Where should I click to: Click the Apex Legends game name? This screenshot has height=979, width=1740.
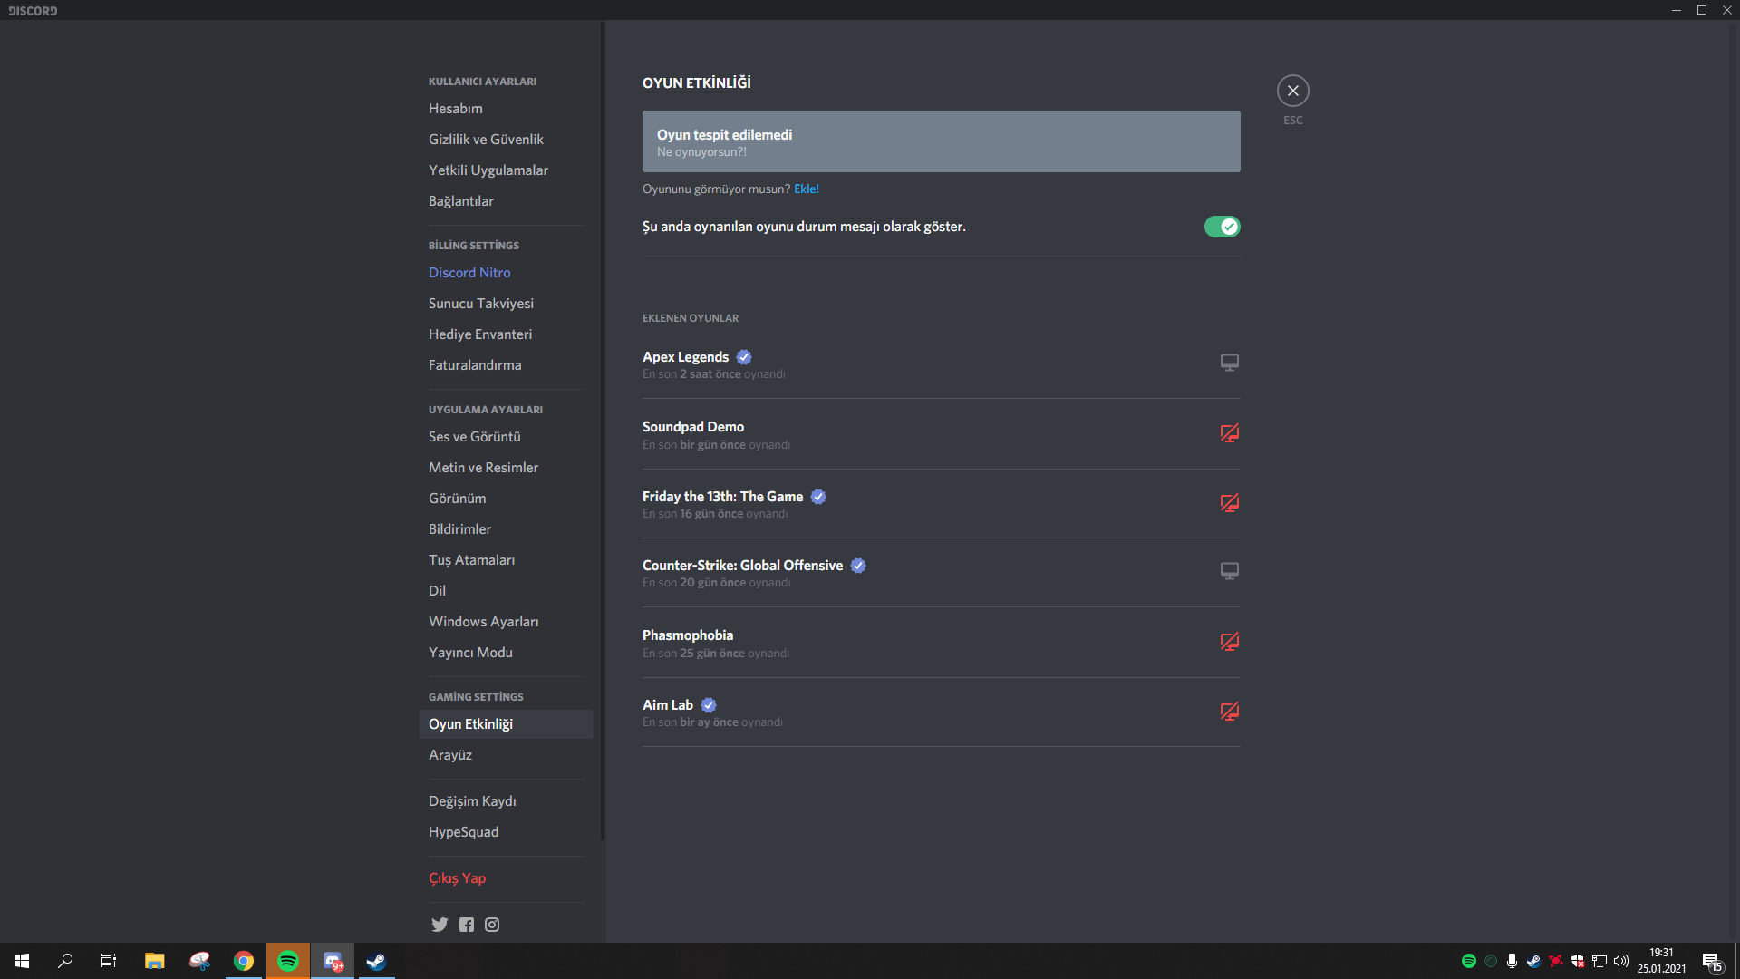click(685, 357)
